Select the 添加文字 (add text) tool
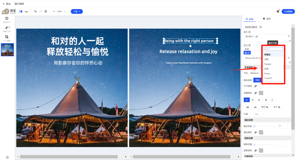The image size is (296, 160). pos(7,19)
